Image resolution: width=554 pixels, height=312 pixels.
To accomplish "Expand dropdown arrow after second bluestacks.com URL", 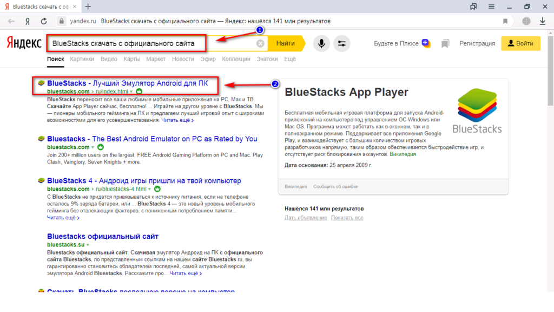I will click(93, 147).
